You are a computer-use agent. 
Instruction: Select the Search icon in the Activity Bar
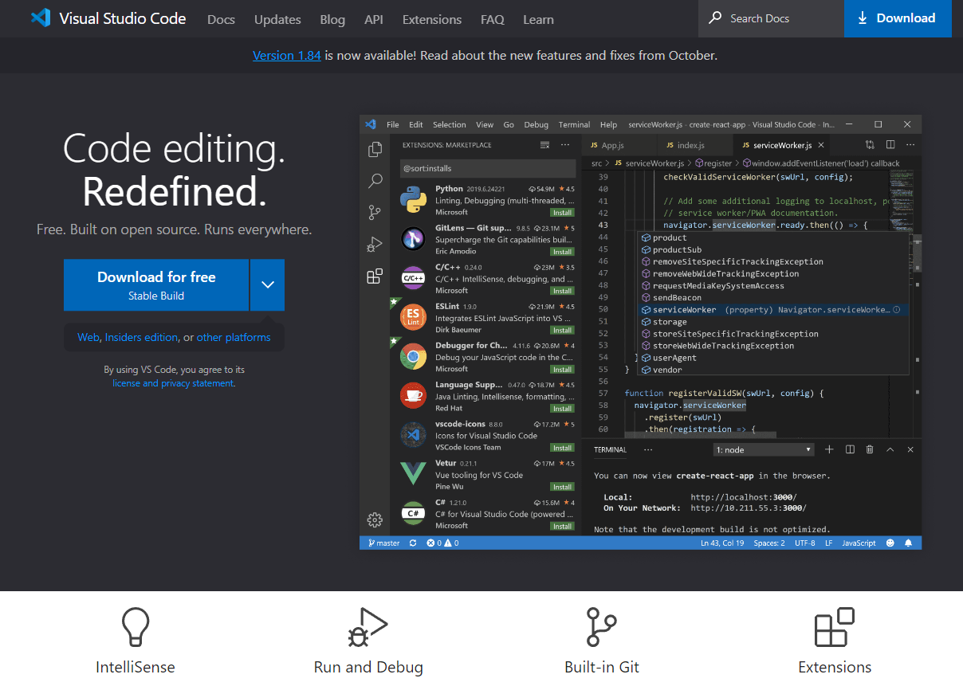click(x=375, y=181)
